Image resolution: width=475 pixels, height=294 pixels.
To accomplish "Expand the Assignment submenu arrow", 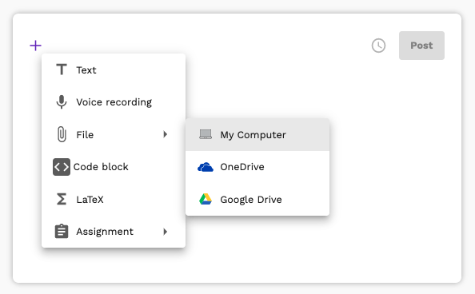I will click(x=165, y=232).
